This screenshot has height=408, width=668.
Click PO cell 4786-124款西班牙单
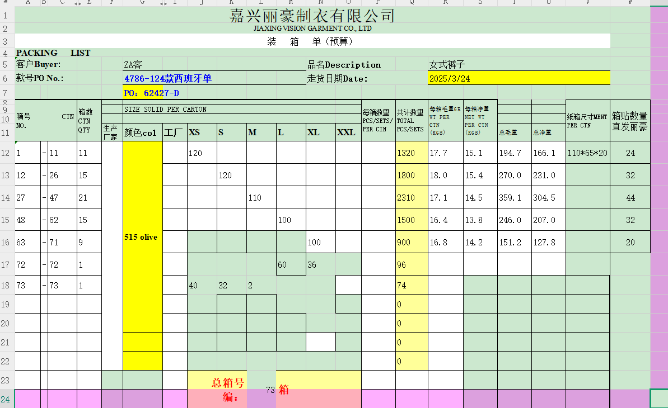pos(168,78)
